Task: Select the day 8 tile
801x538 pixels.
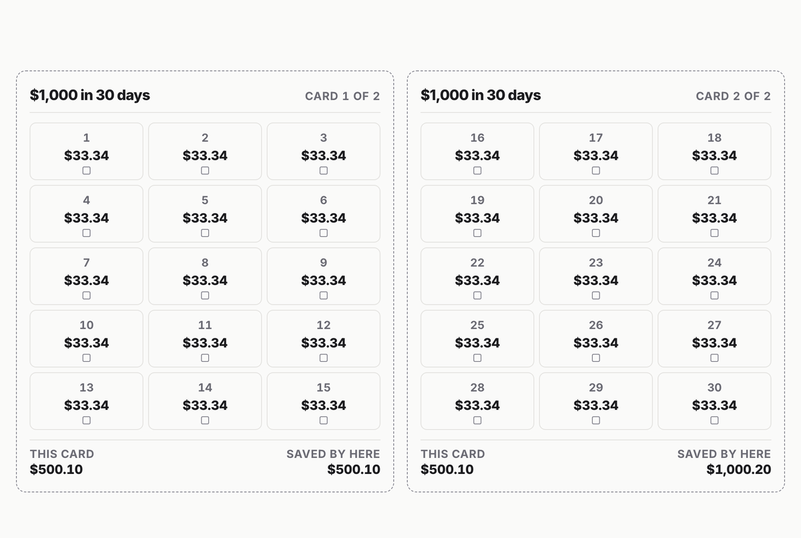Action: coord(205,276)
